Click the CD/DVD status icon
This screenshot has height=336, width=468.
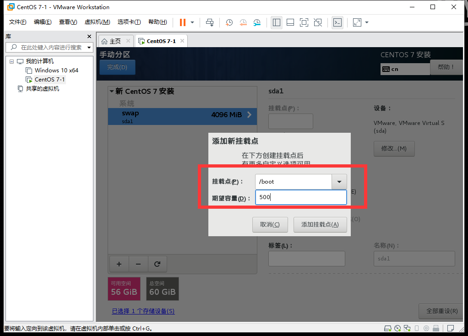[x=397, y=329]
